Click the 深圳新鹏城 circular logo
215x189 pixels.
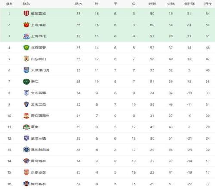tap(26, 150)
